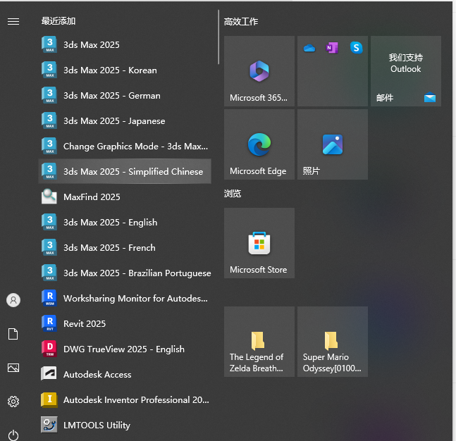Open Super Mario Odyssey folder tile
456x441 pixels.
(333, 342)
